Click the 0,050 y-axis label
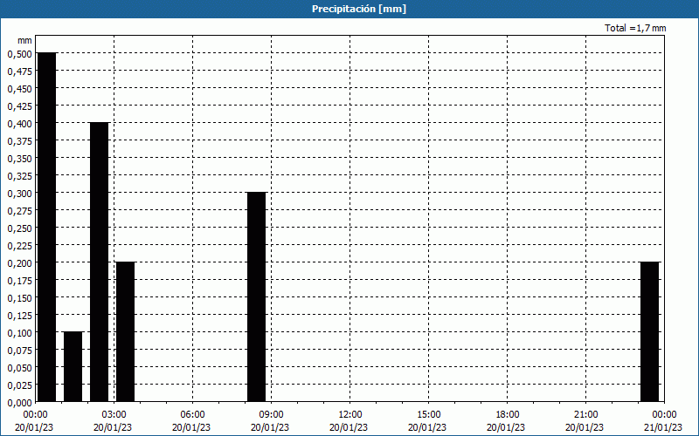Viewport: 699px width, 436px height. click(x=20, y=367)
